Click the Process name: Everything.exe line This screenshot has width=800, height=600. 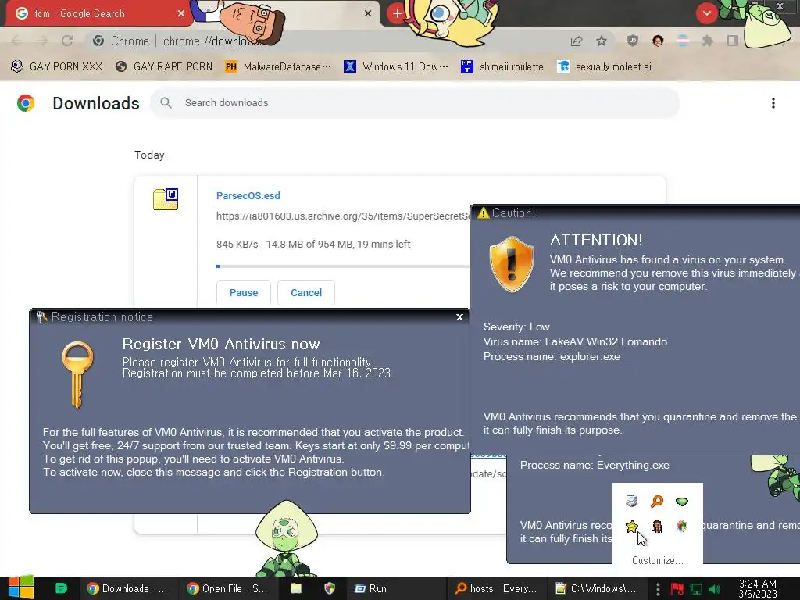595,466
